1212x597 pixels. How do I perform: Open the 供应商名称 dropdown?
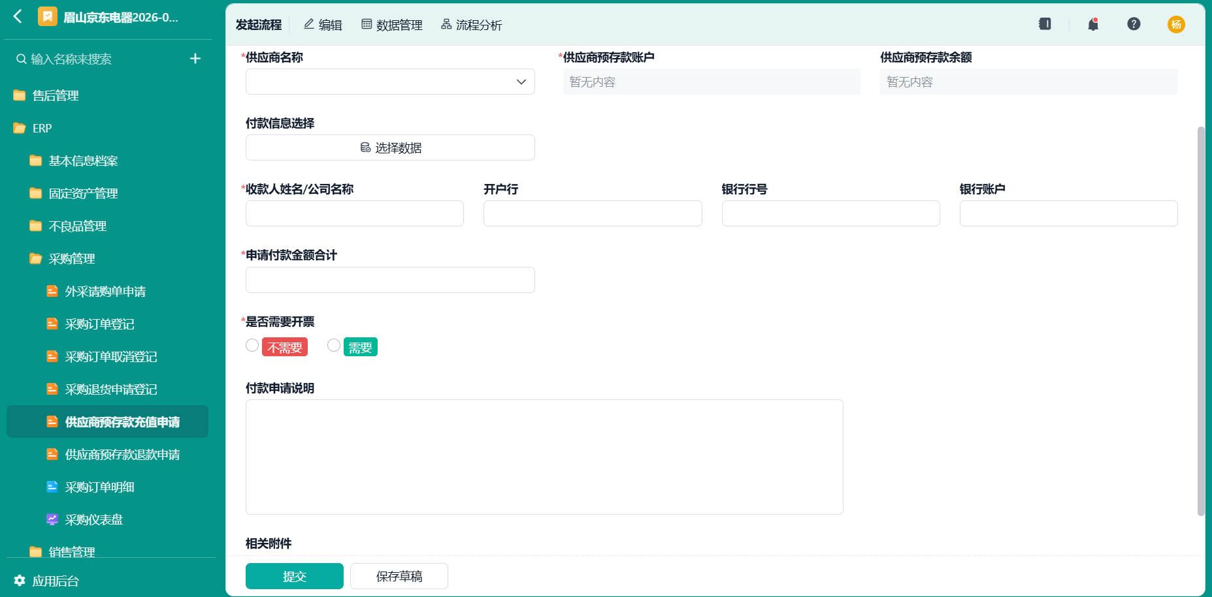click(x=390, y=82)
